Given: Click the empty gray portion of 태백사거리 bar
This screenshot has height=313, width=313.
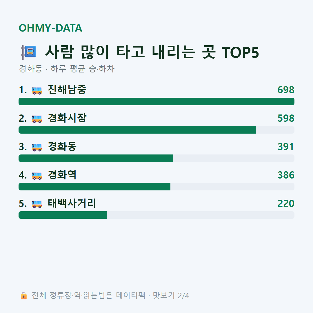Looking at the screenshot, I should [x=201, y=215].
